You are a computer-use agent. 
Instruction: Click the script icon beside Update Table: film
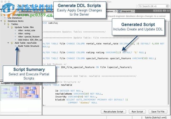click(x=12, y=27)
